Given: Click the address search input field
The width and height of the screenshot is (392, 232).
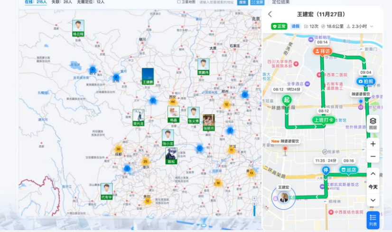Looking at the screenshot, I should [x=217, y=2].
